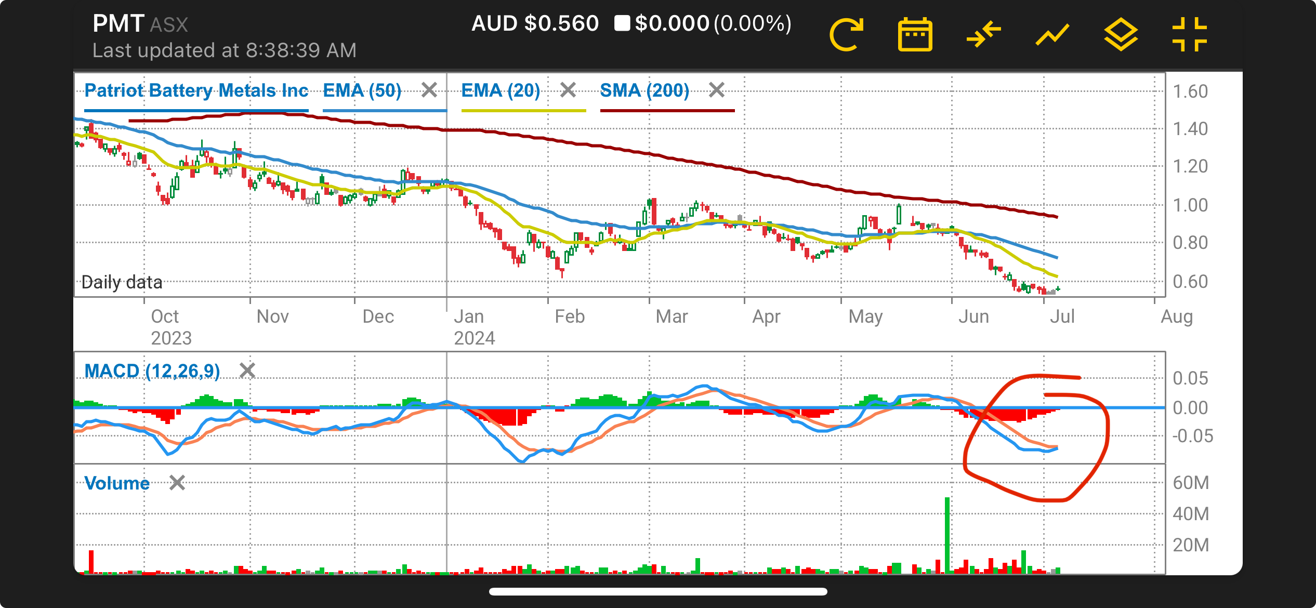Tap the SMA (200) legend label

(644, 91)
